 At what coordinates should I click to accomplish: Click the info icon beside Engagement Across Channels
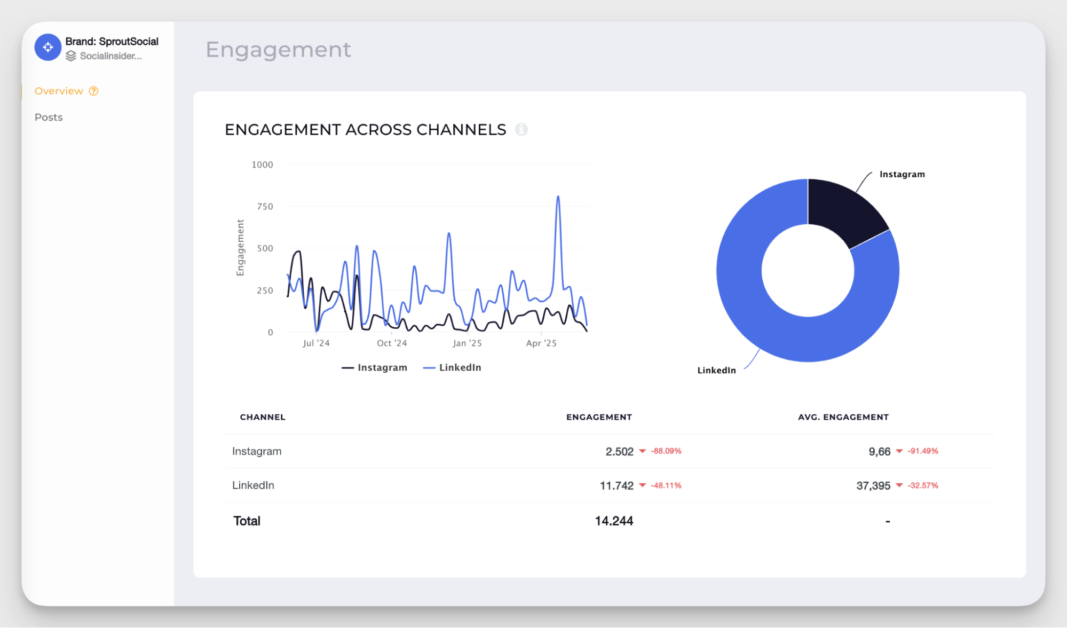click(x=522, y=129)
